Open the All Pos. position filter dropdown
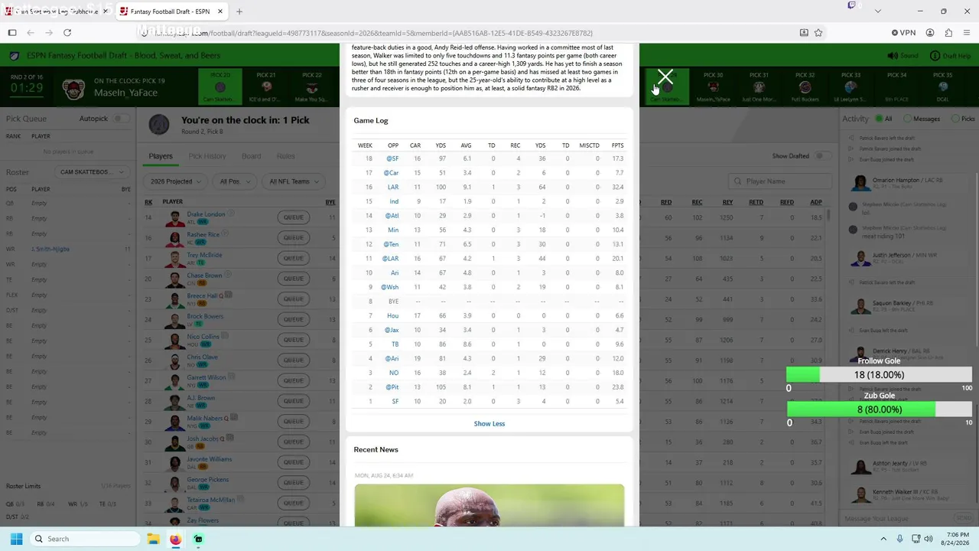Viewport: 979px width, 551px height. pyautogui.click(x=234, y=181)
